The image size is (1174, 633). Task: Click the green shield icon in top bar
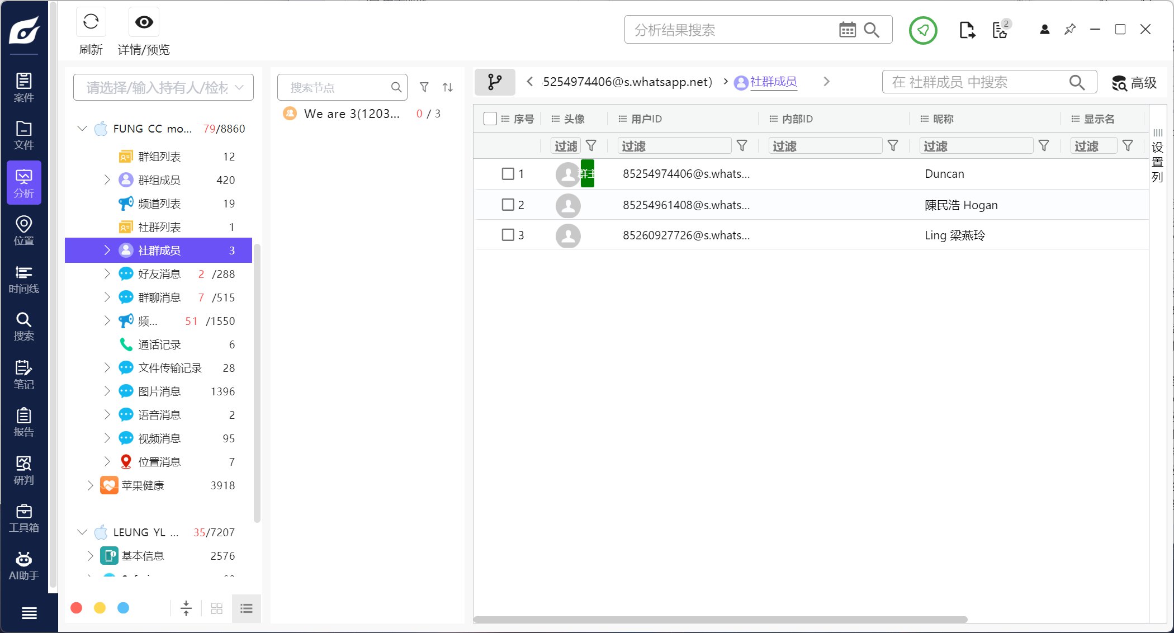click(922, 30)
